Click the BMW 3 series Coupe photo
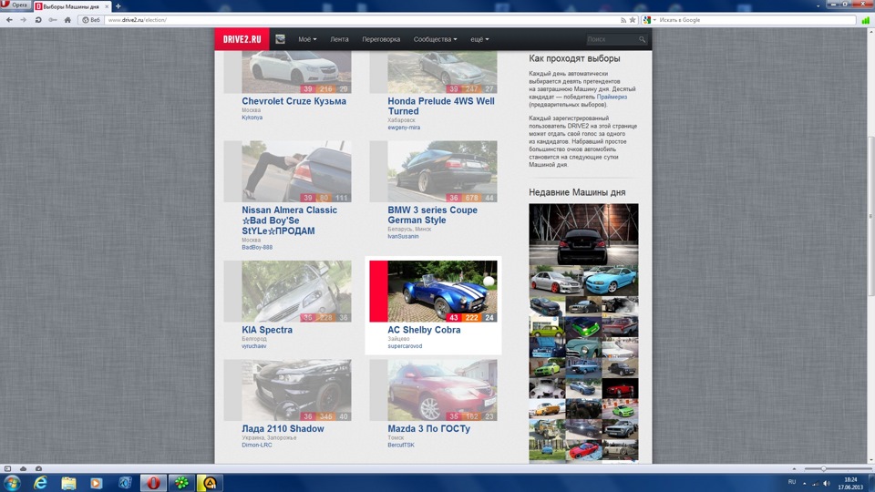875x492 pixels. pyautogui.click(x=442, y=171)
